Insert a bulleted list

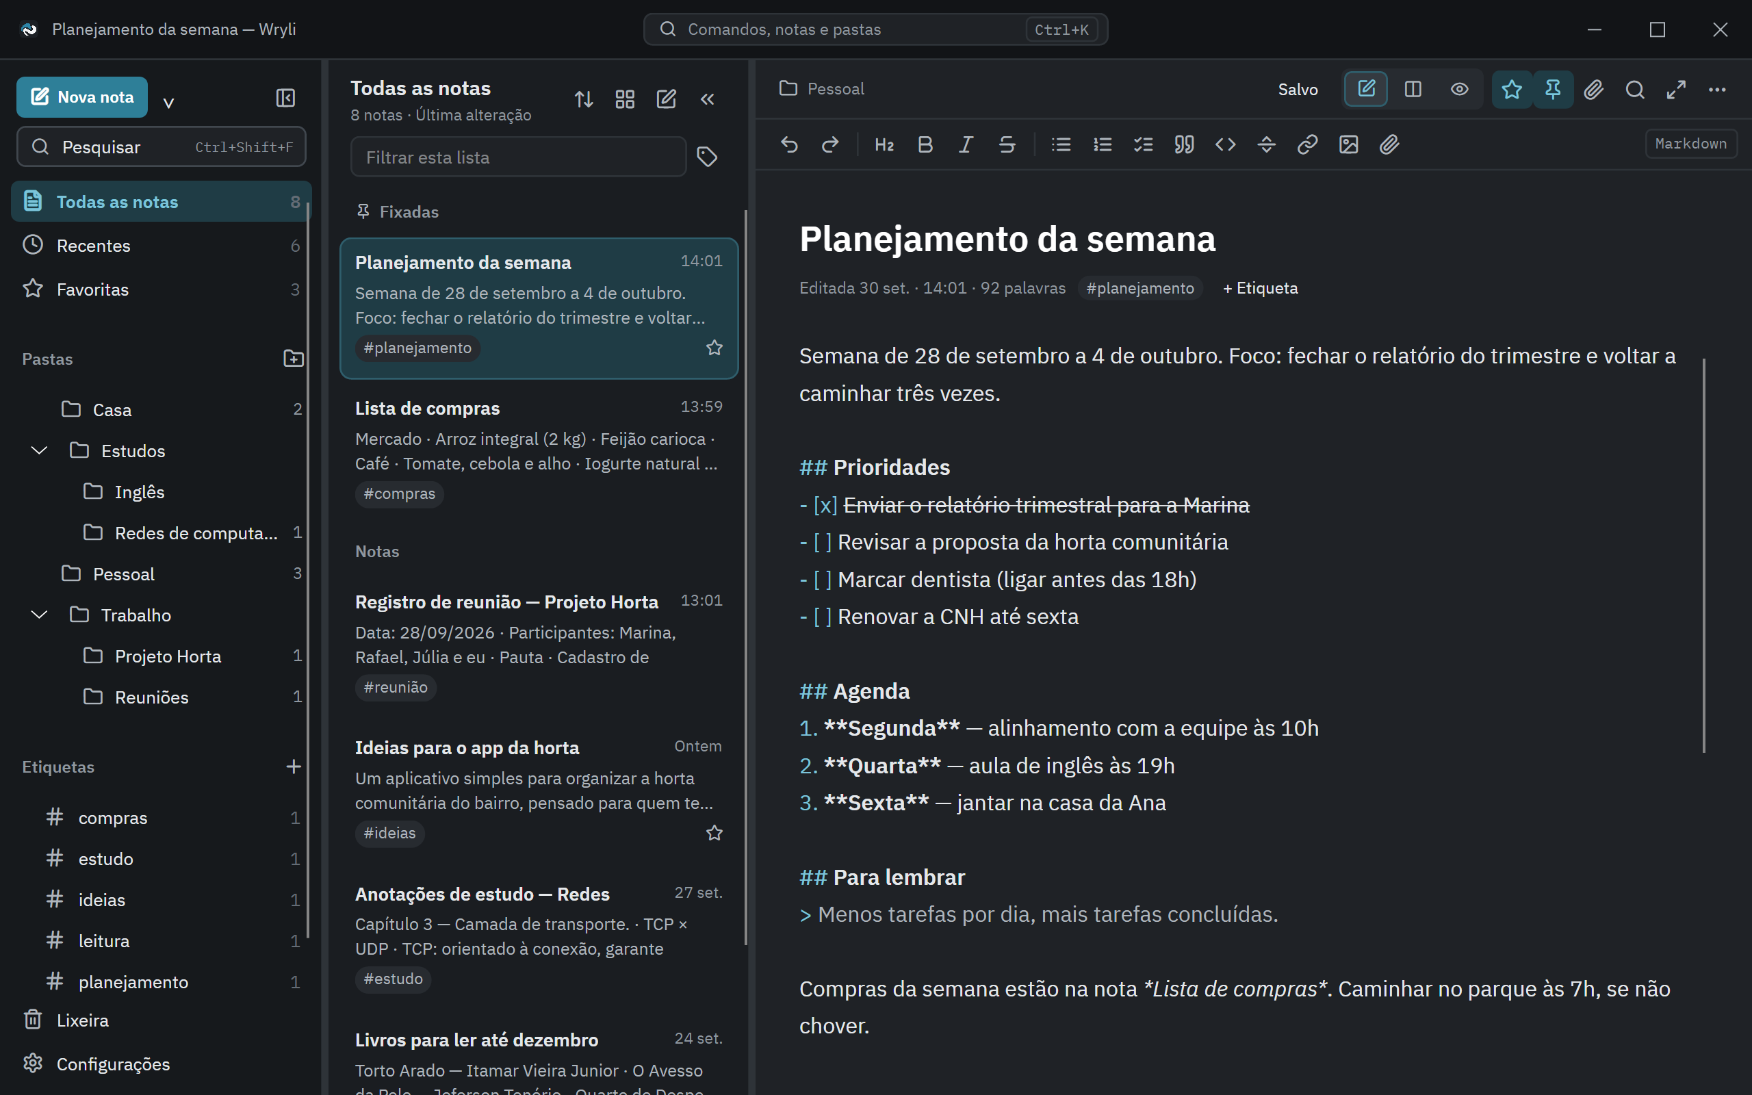click(x=1061, y=145)
